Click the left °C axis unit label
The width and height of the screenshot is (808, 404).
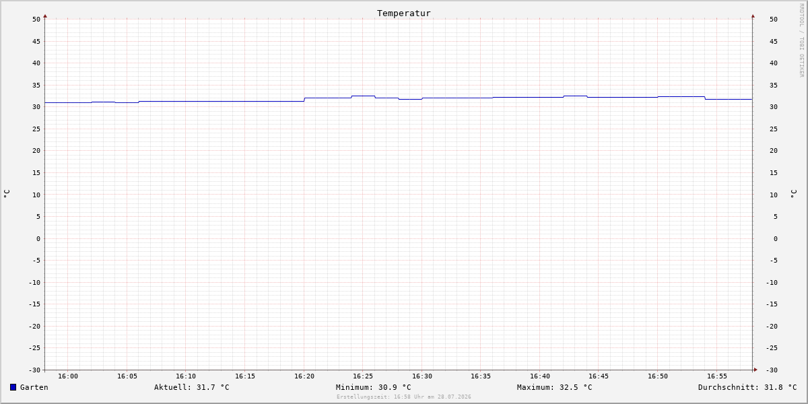click(7, 194)
